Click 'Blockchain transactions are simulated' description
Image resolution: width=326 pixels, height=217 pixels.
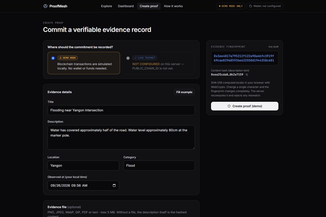coord(85,66)
